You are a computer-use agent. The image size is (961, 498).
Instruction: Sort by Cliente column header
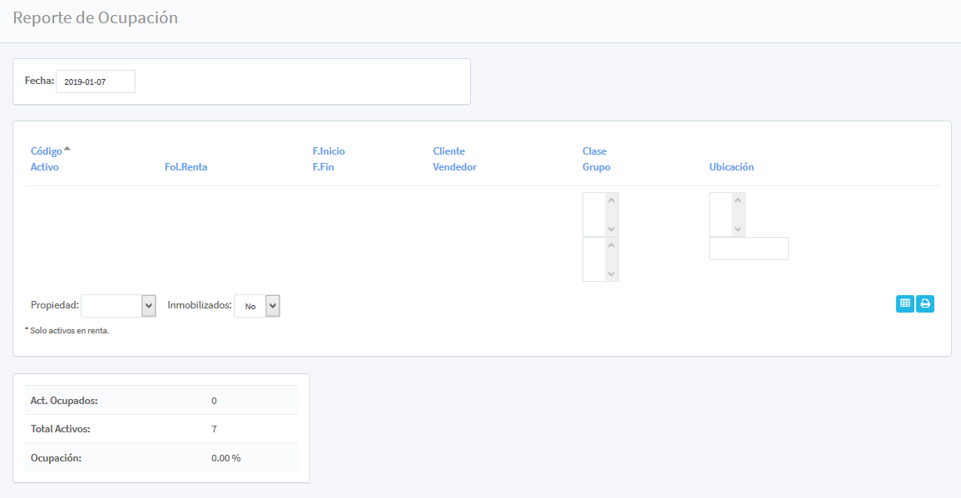coord(448,151)
